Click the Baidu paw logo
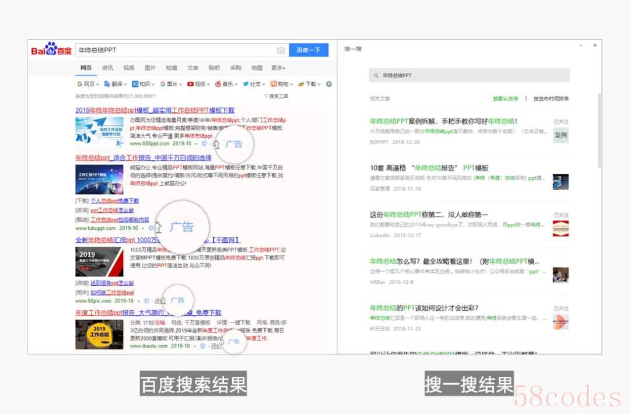Screen dimensions: 630x414 51,49
